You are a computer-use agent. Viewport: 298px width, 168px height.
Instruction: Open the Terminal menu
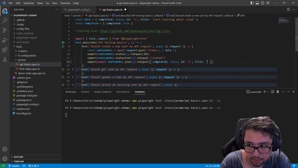[x=65, y=3]
